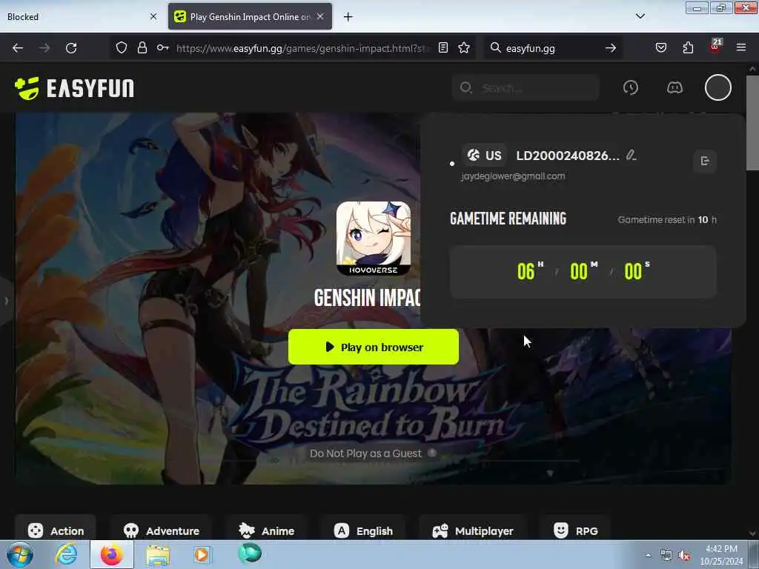
Task: Open the media player taskbar icon
Action: (202, 554)
